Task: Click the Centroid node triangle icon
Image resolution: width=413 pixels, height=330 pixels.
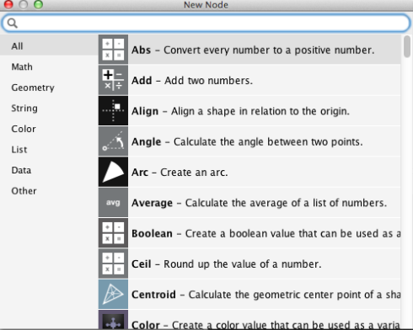Action: pos(113,294)
